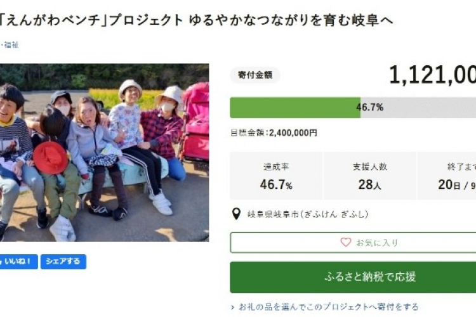Screen dimensions: 476x317
Task: Click the えんがわベンチ project title
Action: pyautogui.click(x=197, y=20)
